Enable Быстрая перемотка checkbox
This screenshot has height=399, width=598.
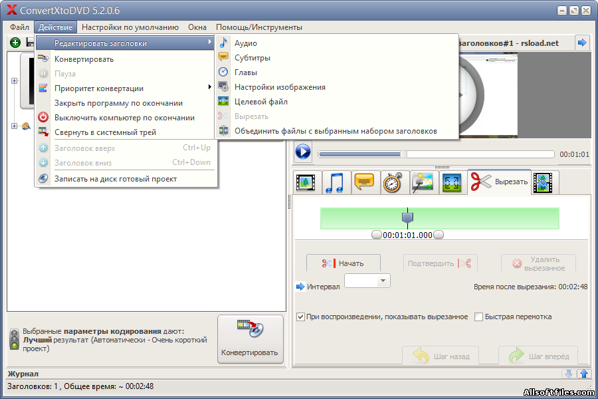[478, 317]
